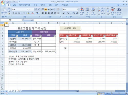
Task: Toggle center horizontal alignment
Action: point(46,13)
